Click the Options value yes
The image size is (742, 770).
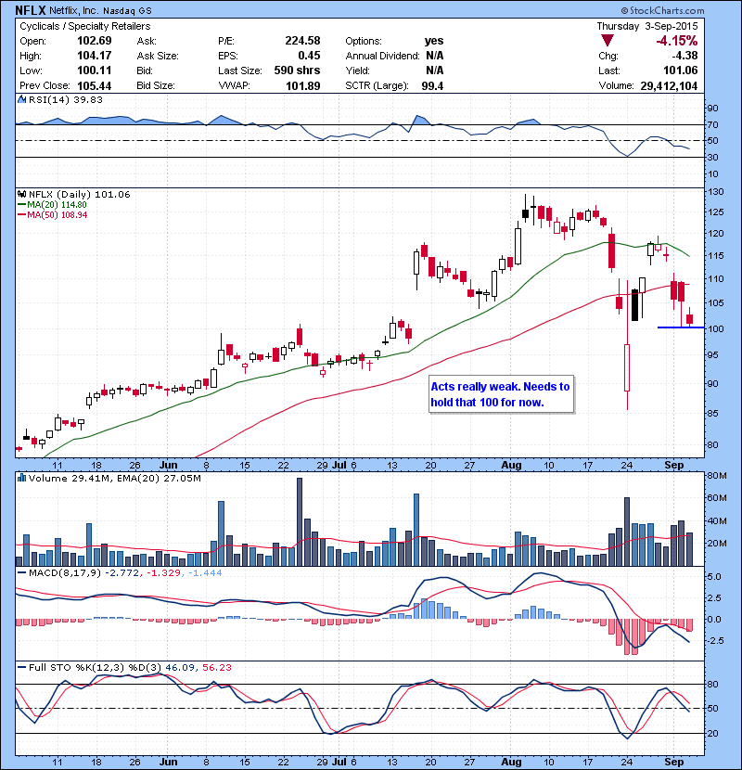pyautogui.click(x=434, y=41)
